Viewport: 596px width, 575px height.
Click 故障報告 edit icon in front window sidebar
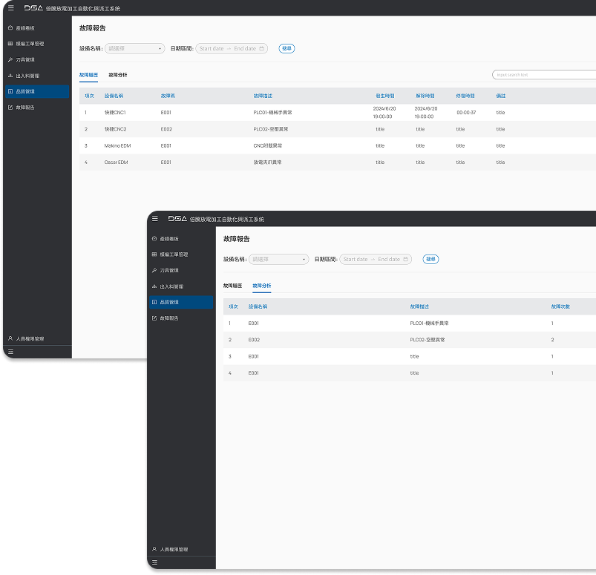154,318
